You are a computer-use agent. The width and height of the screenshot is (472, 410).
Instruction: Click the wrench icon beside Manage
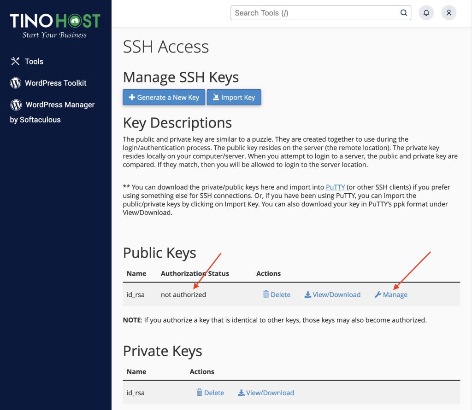(x=378, y=295)
